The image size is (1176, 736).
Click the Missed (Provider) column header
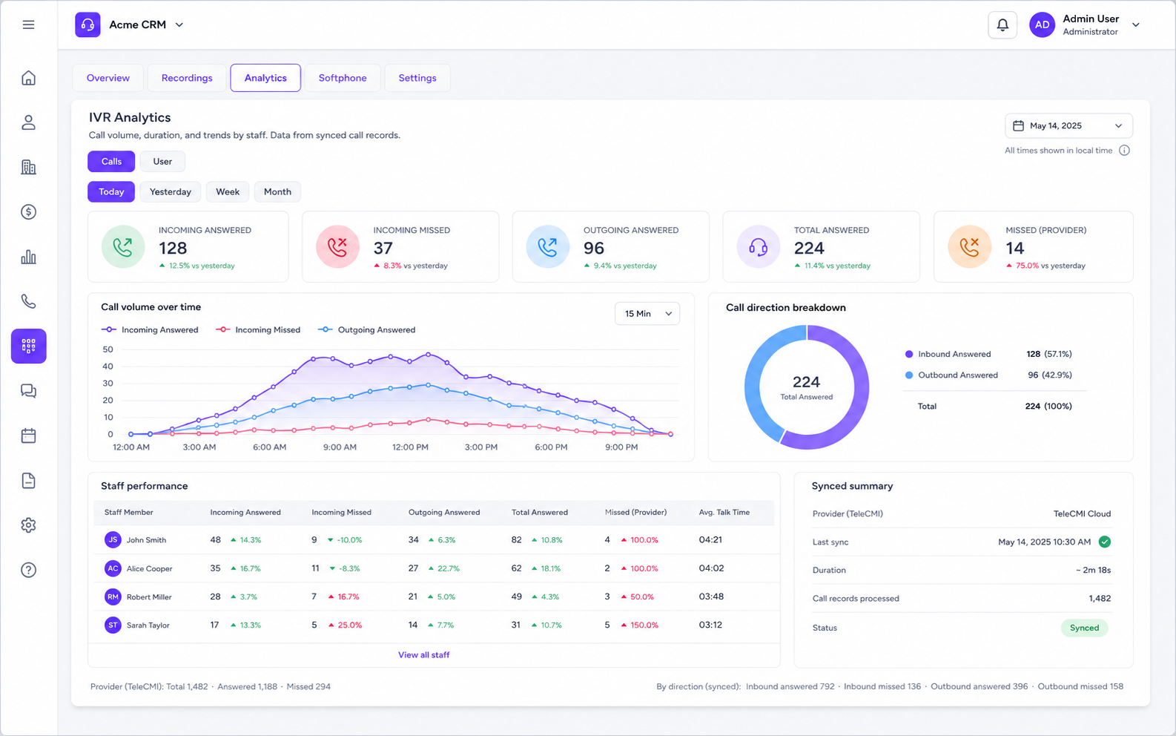(635, 512)
